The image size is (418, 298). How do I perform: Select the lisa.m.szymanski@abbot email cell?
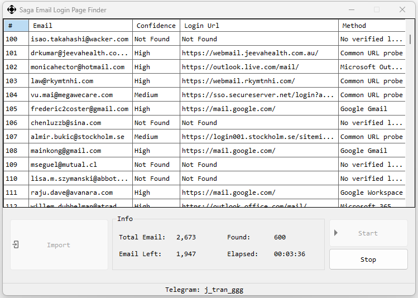80,179
